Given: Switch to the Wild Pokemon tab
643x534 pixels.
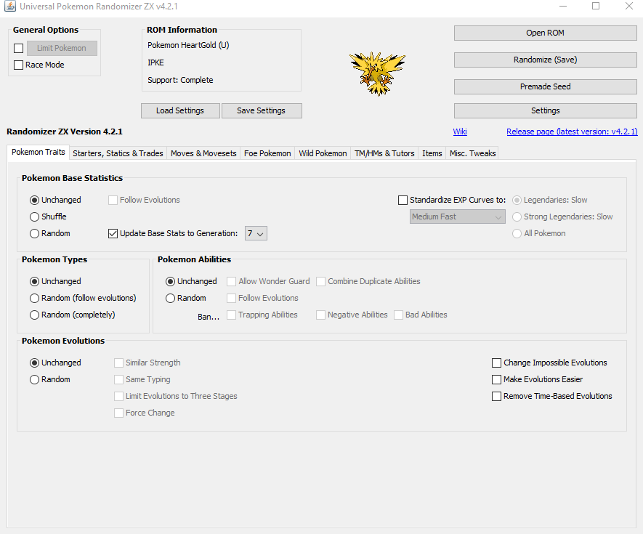Looking at the screenshot, I should click(323, 153).
